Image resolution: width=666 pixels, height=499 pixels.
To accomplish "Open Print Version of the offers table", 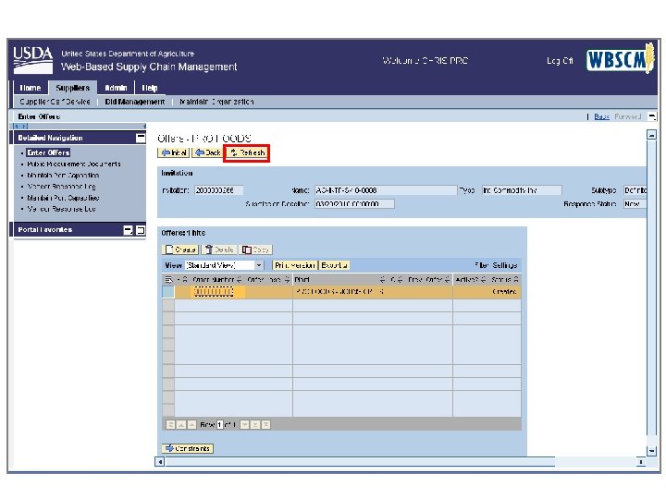I will click(x=295, y=265).
